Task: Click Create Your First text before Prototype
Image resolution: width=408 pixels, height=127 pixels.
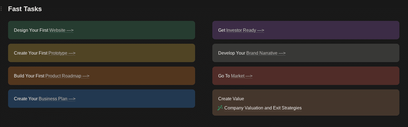Action: 31,53
